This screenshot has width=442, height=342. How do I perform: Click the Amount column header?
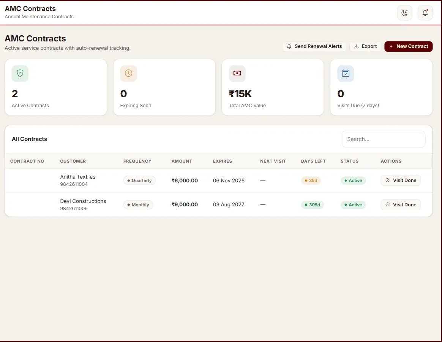coord(182,161)
